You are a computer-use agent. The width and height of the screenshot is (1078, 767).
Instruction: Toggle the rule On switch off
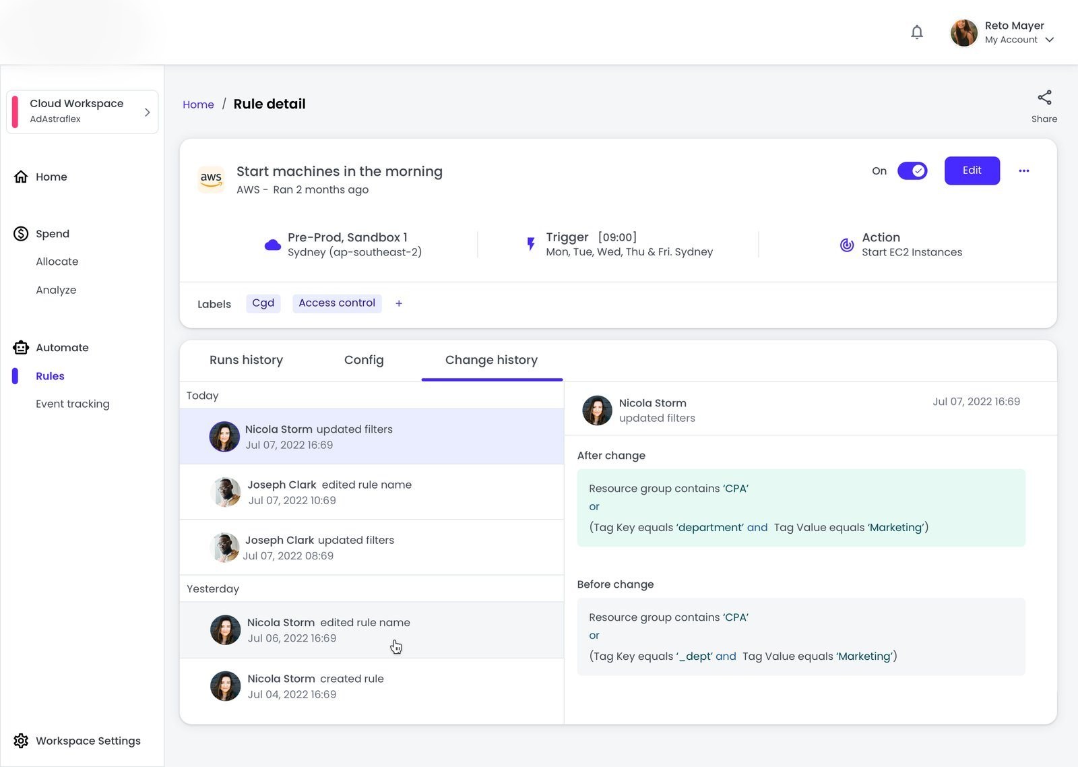(912, 171)
